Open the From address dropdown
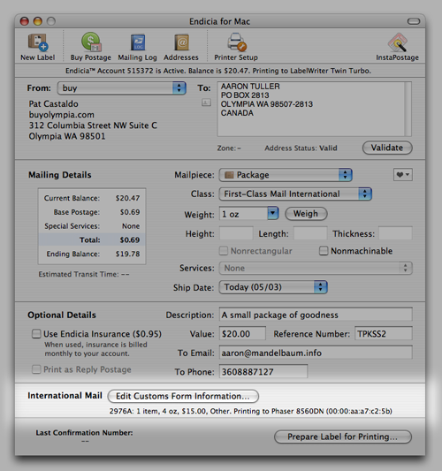The image size is (442, 471). coord(122,88)
